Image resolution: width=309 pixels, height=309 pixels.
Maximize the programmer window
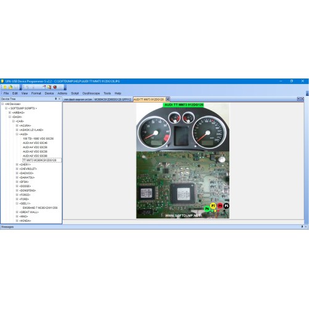point(292,81)
